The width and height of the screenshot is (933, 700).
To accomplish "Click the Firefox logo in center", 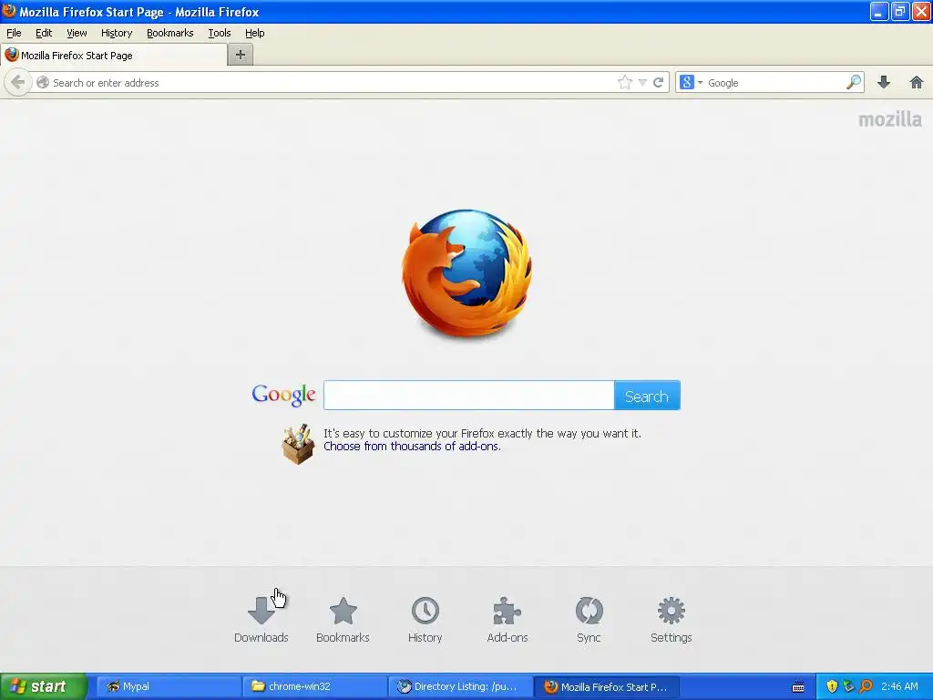I will 466,273.
